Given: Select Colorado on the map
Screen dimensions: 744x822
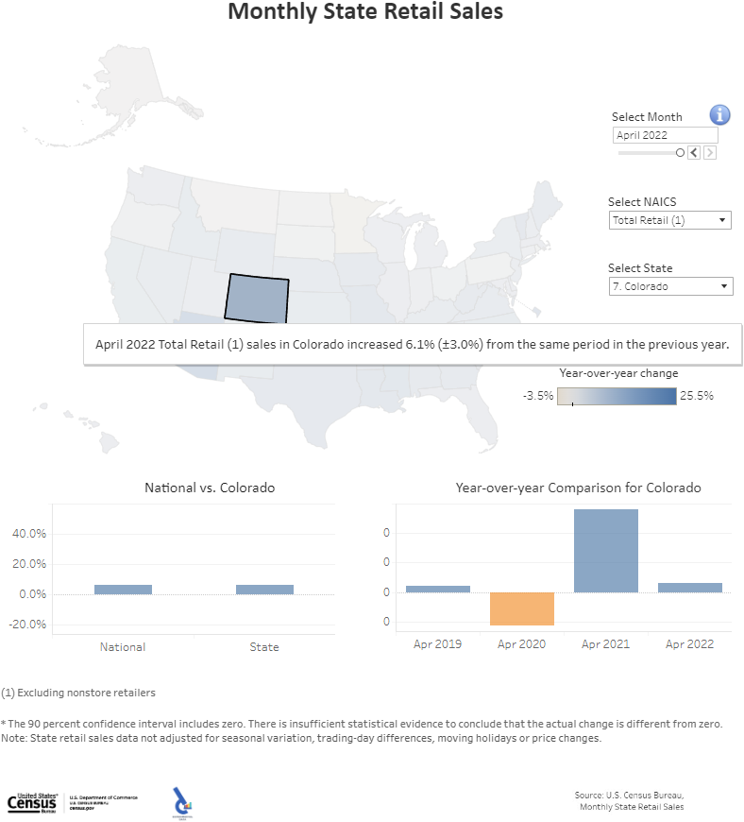Looking at the screenshot, I should [x=258, y=298].
